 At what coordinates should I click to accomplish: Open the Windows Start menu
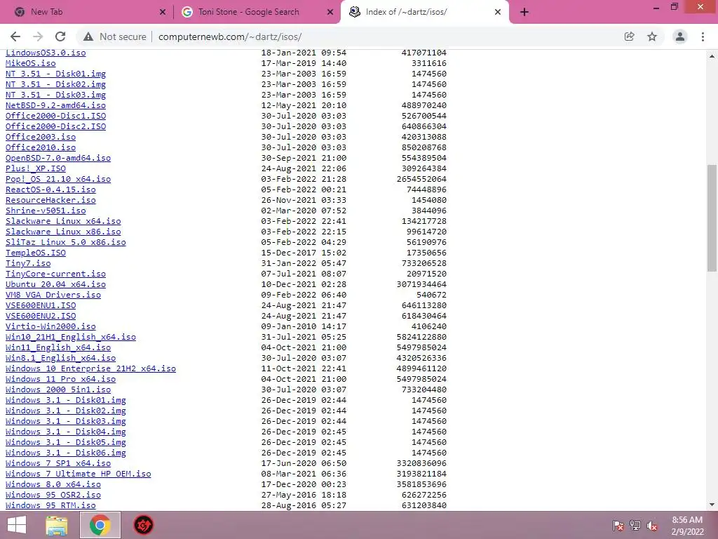click(17, 525)
